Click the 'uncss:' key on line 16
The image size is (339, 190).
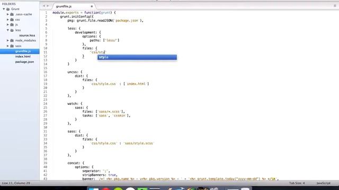[73, 72]
